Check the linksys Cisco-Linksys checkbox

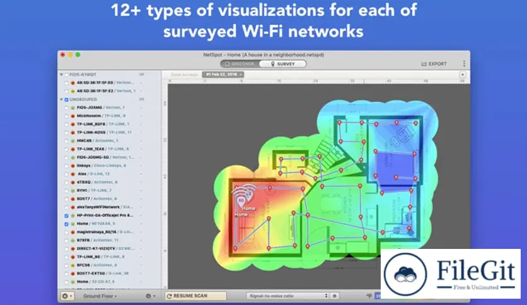click(x=66, y=166)
